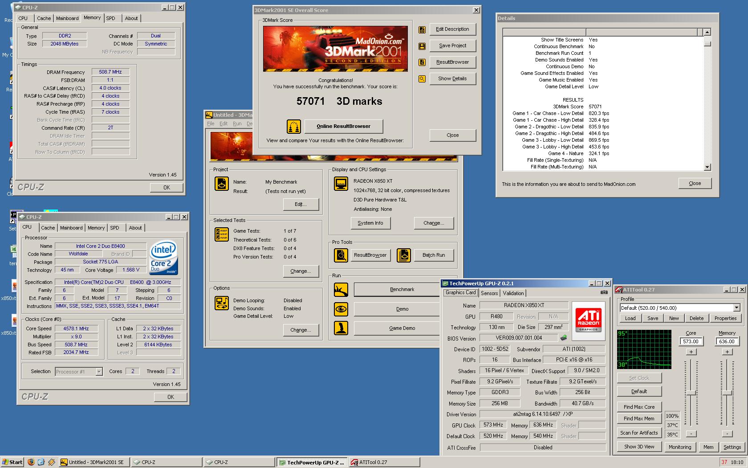Click the Batch Run icon in Pro Tools
The width and height of the screenshot is (748, 468).
404,255
